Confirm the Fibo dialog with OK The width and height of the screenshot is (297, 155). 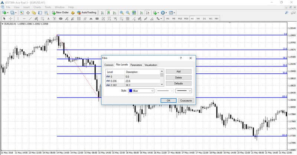[169, 100]
